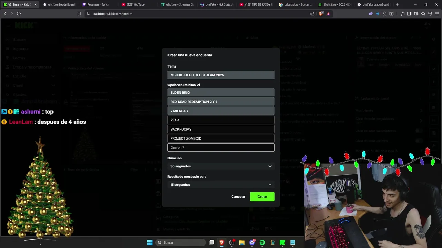The height and width of the screenshot is (248, 442).
Task: Open the share page icon in address bar
Action: click(313, 14)
